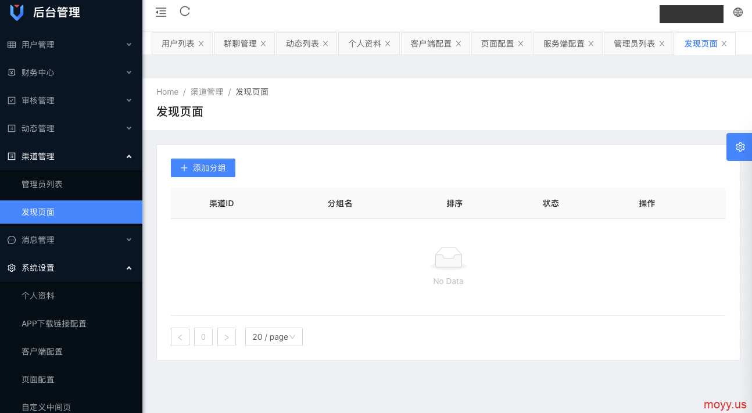The image size is (752, 413).
Task: Close the 用户列表 tab
Action: [201, 44]
